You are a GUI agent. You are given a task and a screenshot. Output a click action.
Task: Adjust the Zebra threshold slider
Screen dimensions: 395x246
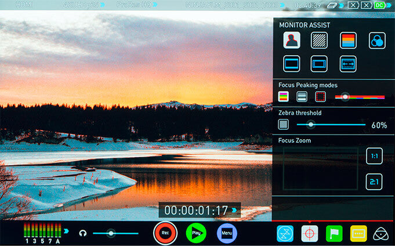(311, 125)
